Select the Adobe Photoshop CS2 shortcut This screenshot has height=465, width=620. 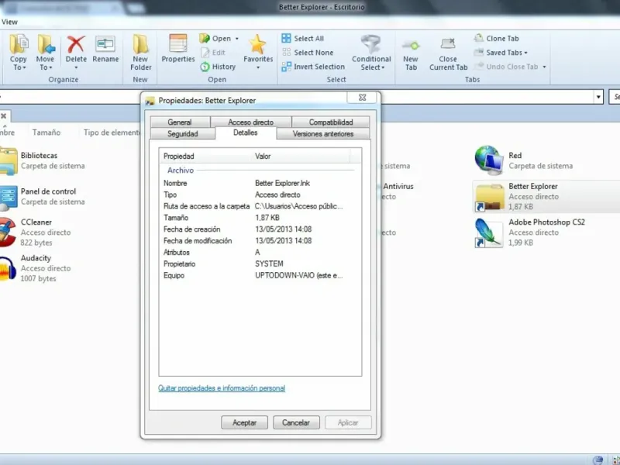click(x=546, y=222)
